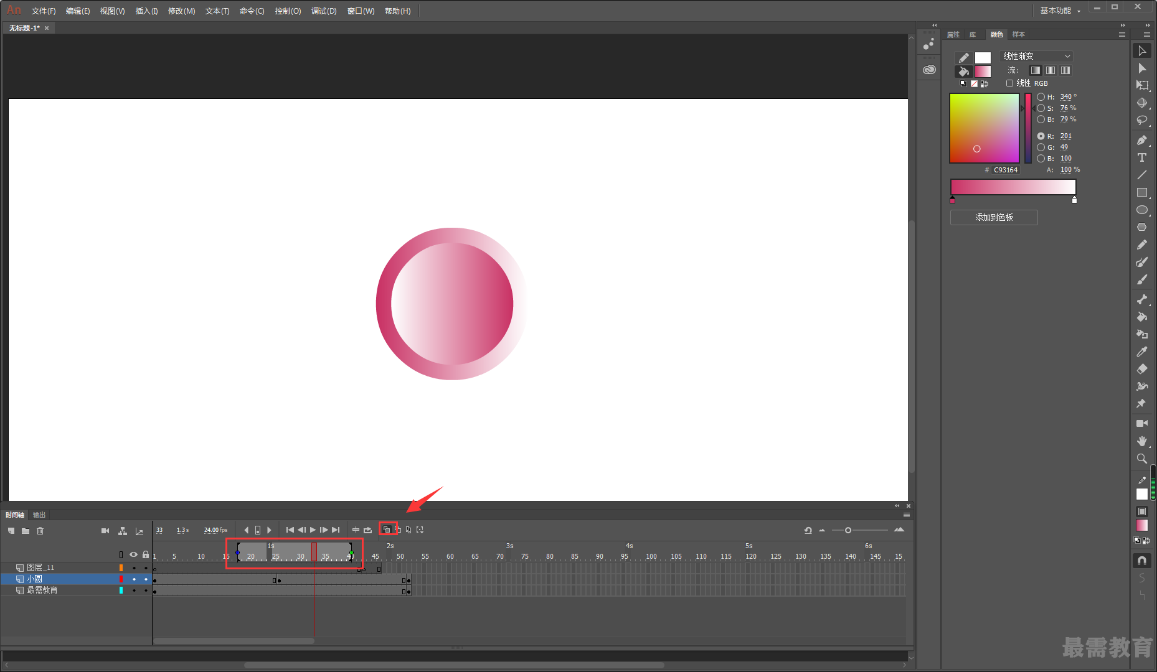Enable the 线性 RGB checkbox
Screen dimensions: 1157x672
[x=1009, y=83]
